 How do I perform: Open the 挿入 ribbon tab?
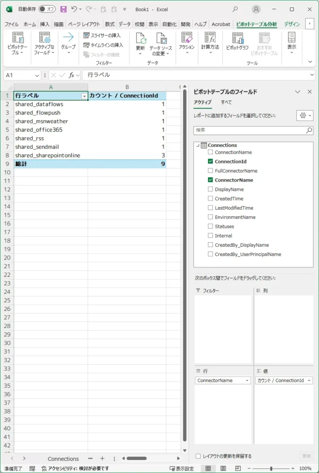(44, 24)
